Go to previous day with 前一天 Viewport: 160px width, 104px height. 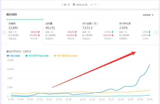coord(65,4)
